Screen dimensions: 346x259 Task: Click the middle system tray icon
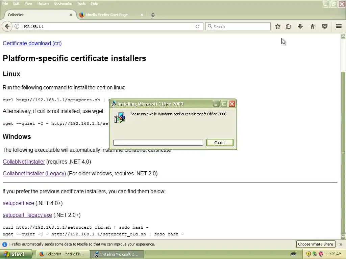[315, 254]
